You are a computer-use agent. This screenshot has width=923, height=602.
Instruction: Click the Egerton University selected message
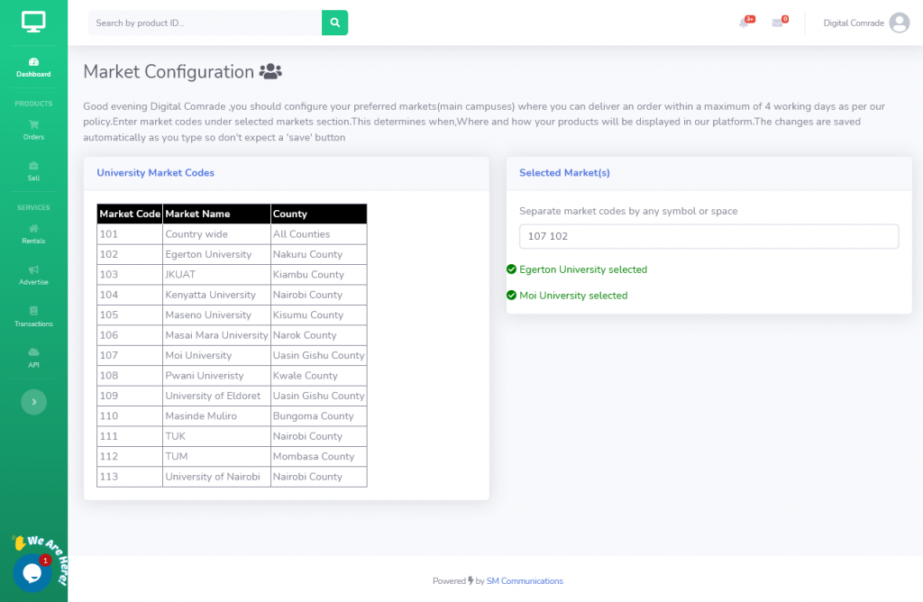583,269
